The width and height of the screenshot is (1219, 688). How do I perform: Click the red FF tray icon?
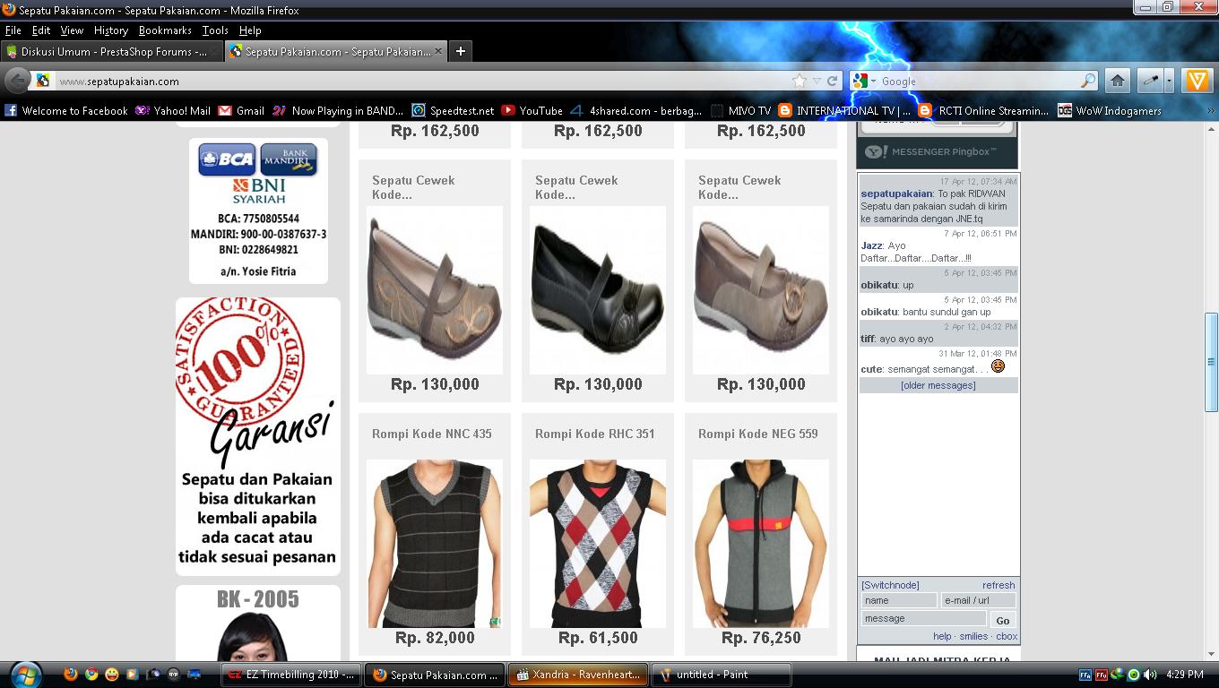point(1102,675)
